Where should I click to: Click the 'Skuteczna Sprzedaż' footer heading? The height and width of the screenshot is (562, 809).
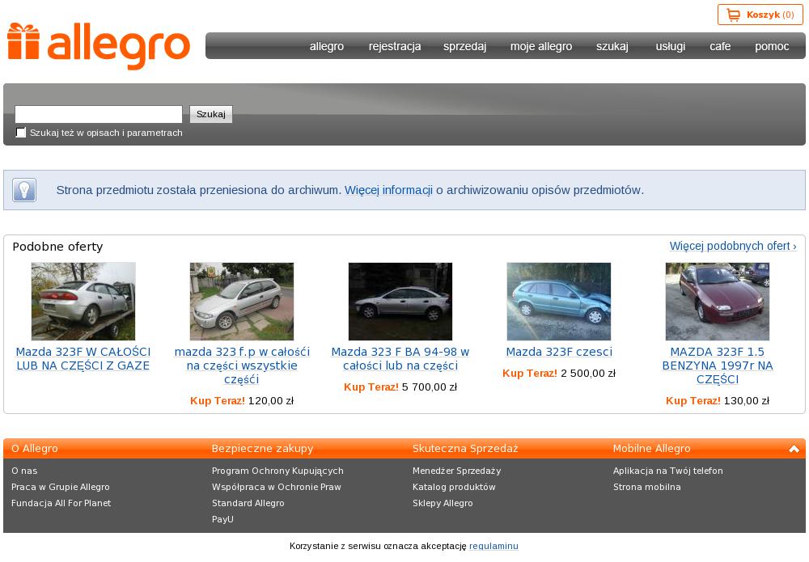pyautogui.click(x=465, y=449)
